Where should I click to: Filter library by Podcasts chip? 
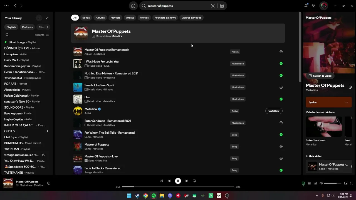[x=27, y=27]
